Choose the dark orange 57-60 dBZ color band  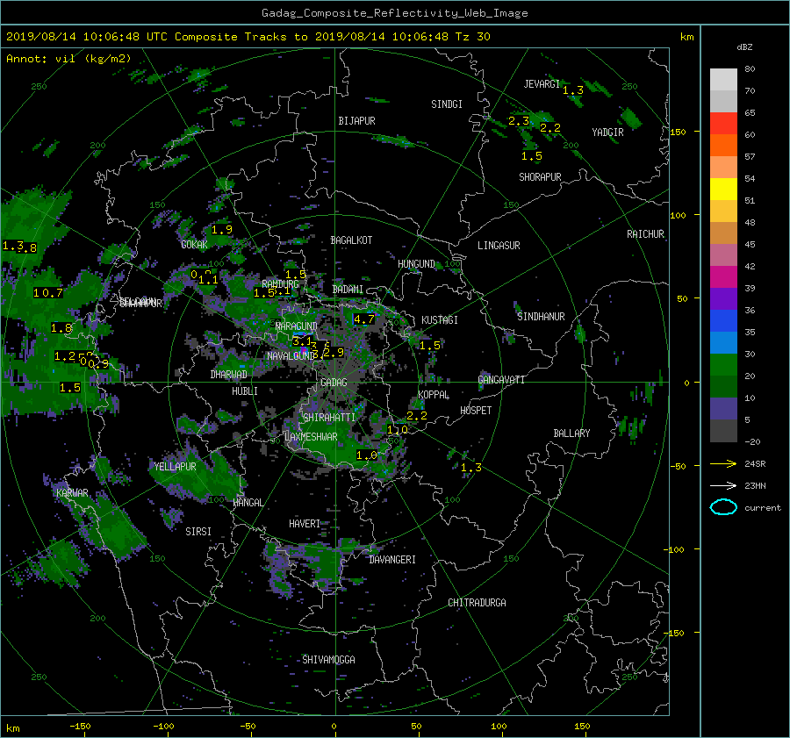pos(723,145)
